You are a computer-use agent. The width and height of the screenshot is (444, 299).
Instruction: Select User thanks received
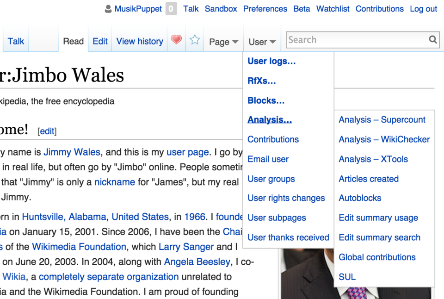288,237
